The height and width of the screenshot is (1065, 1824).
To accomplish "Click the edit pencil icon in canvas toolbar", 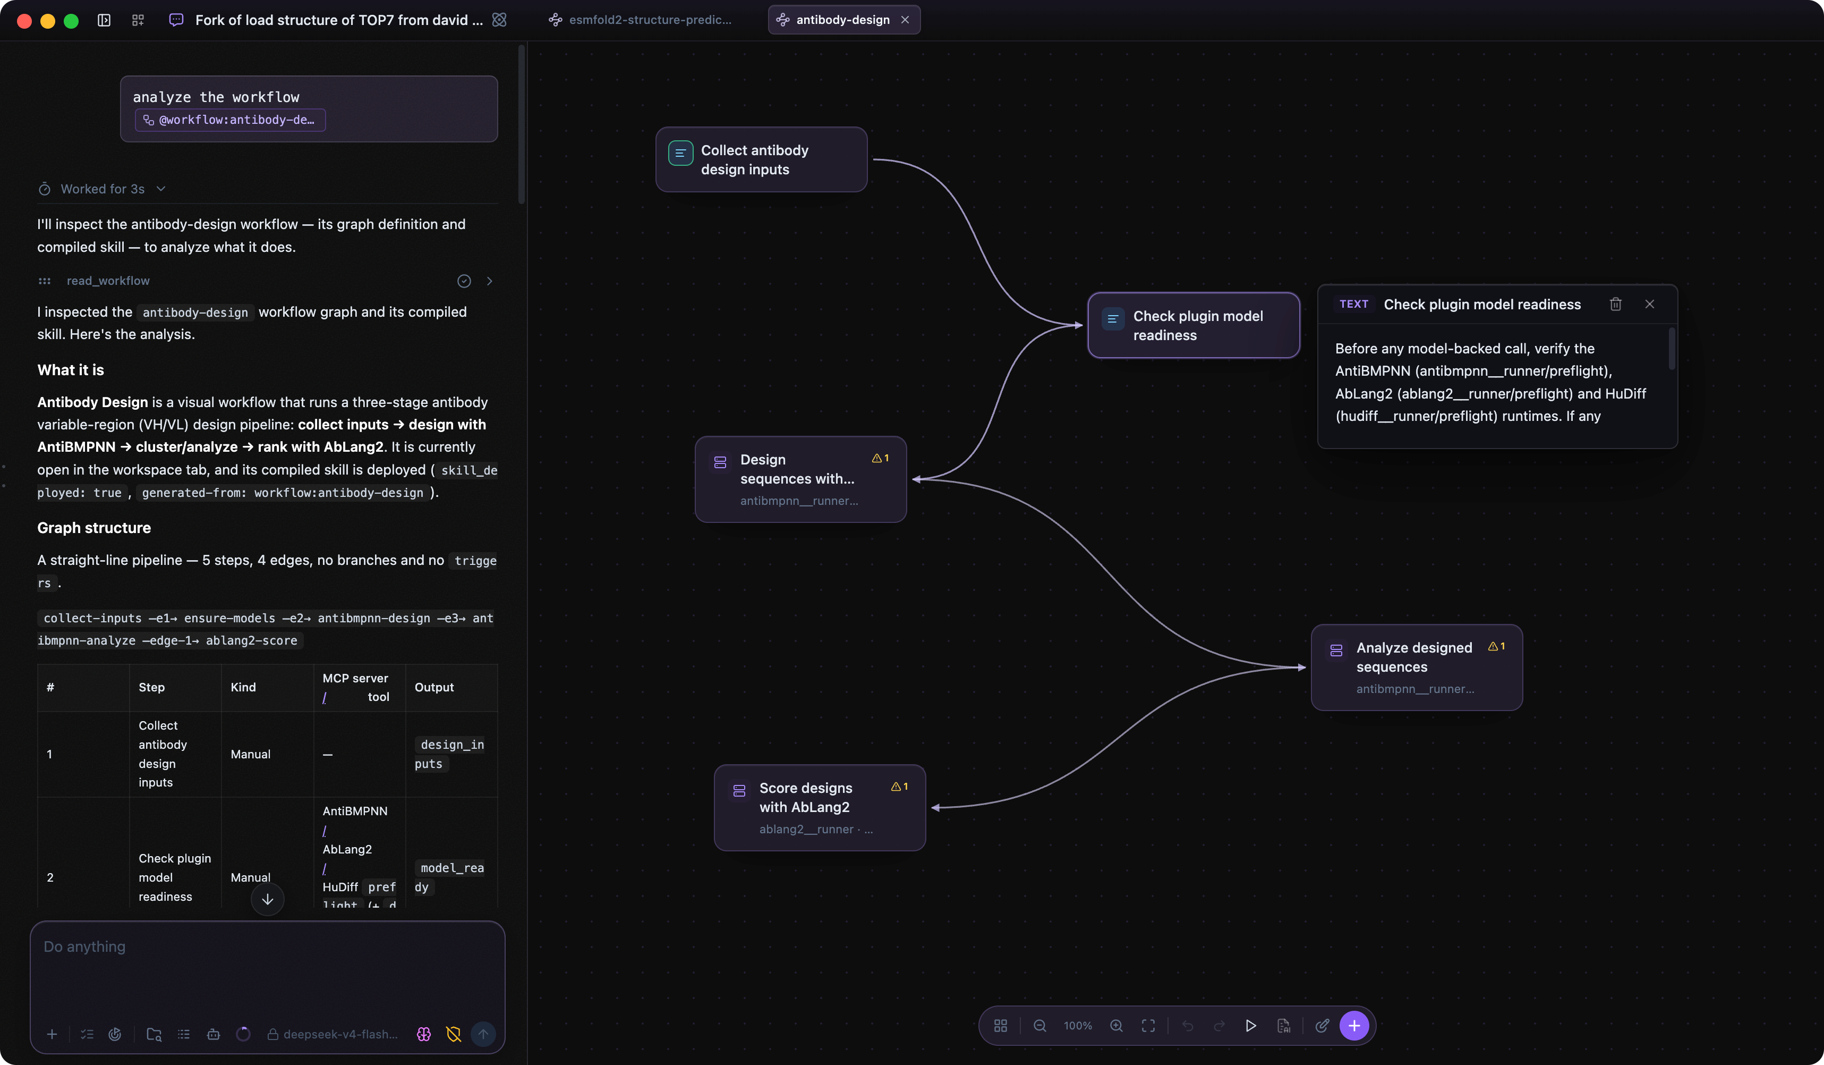I will (1323, 1026).
